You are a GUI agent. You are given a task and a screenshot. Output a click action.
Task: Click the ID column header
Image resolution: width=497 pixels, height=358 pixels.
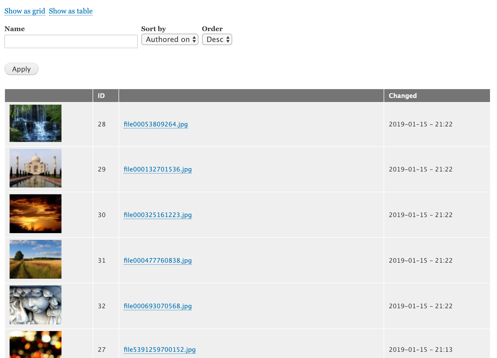tap(102, 95)
